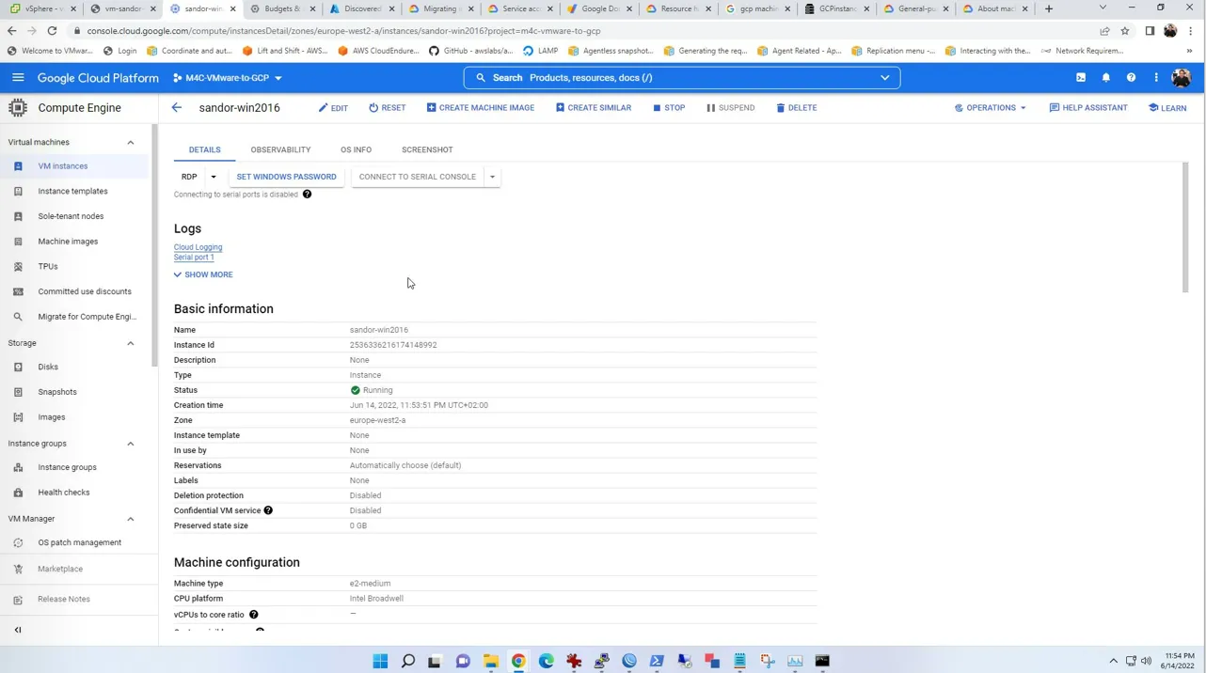1206x673 pixels.
Task: Switch to the SCREENSHOT tab
Action: pyautogui.click(x=427, y=149)
